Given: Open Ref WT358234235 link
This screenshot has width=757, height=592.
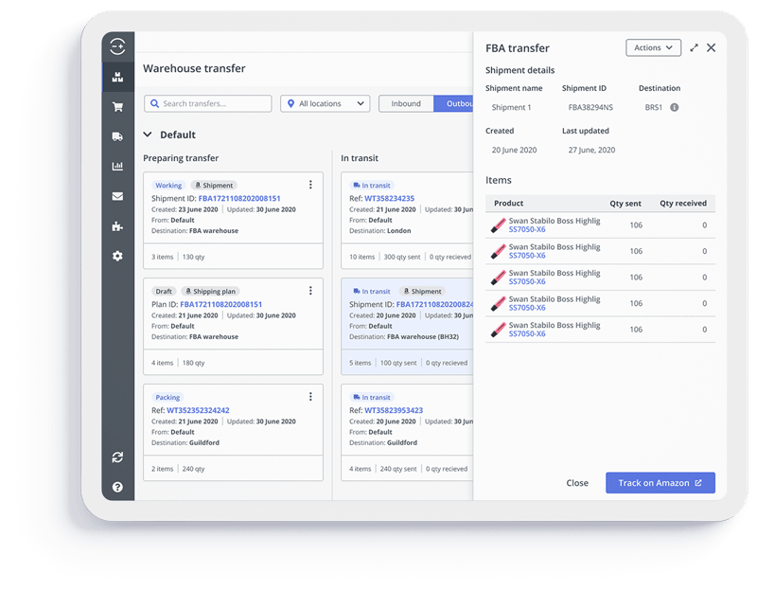Looking at the screenshot, I should coord(389,198).
